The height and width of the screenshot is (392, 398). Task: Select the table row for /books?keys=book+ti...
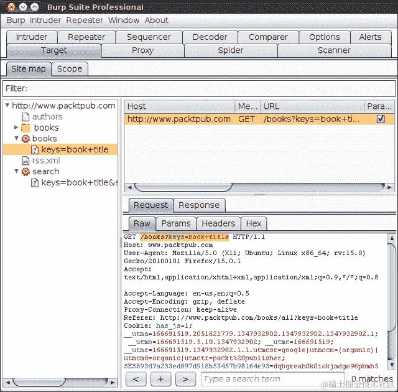click(259, 119)
